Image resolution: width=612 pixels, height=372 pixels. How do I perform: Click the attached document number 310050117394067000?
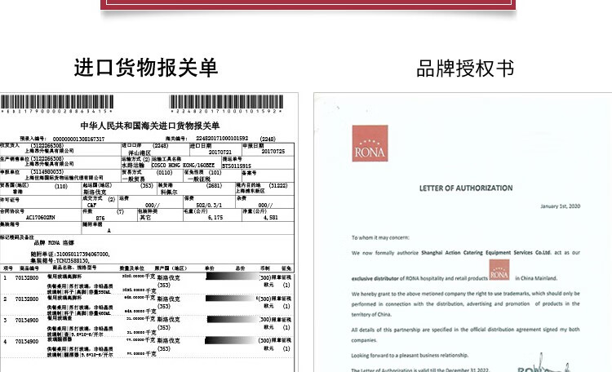pyautogui.click(x=82, y=254)
